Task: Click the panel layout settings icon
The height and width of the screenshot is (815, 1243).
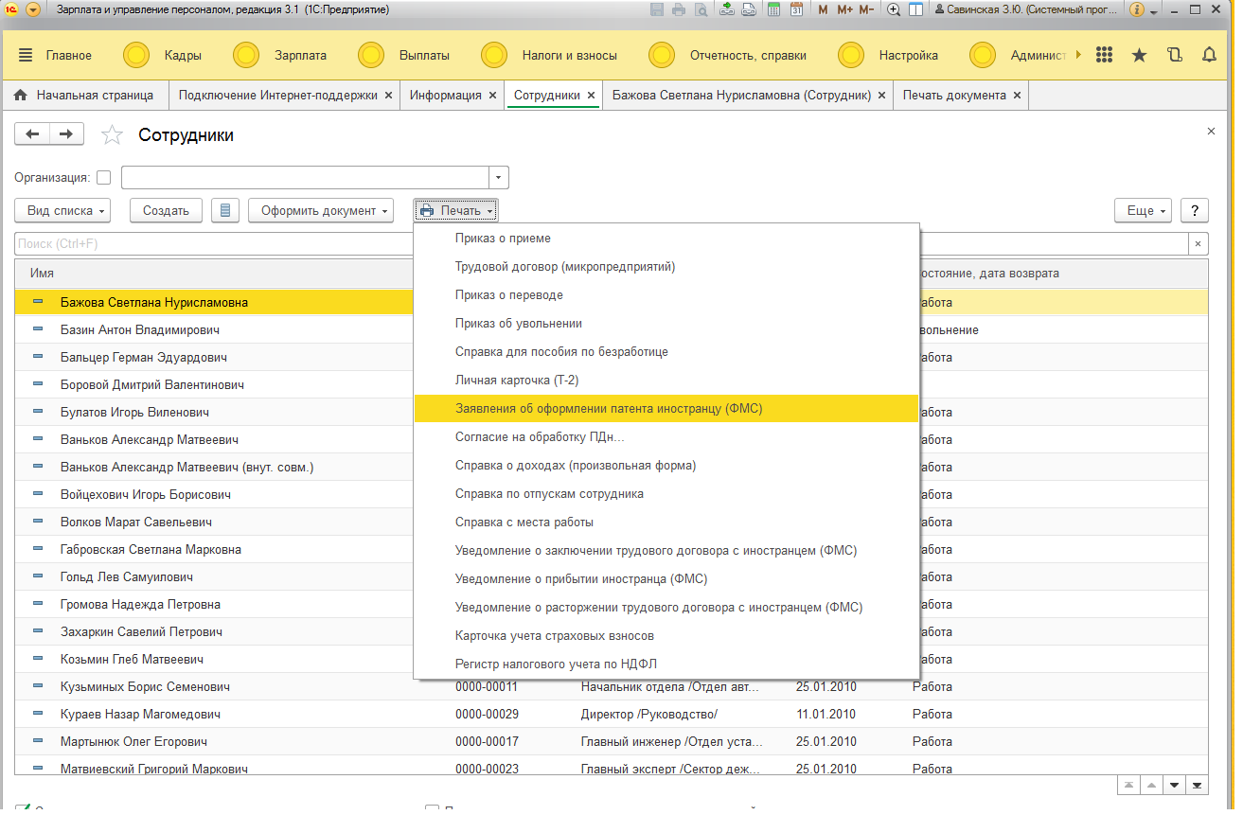Action: (x=915, y=9)
